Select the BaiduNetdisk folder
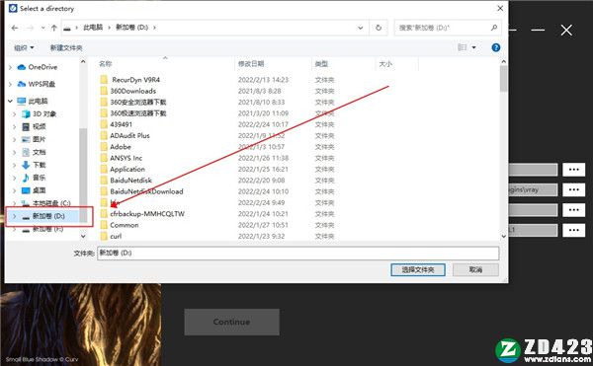This screenshot has height=366, width=593. click(x=130, y=180)
